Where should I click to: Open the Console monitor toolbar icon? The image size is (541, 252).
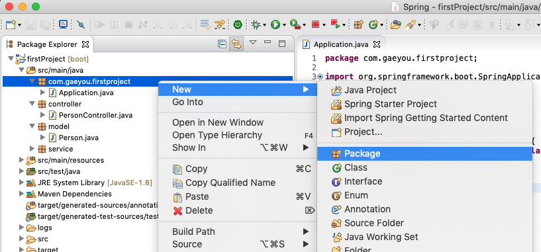[x=63, y=24]
